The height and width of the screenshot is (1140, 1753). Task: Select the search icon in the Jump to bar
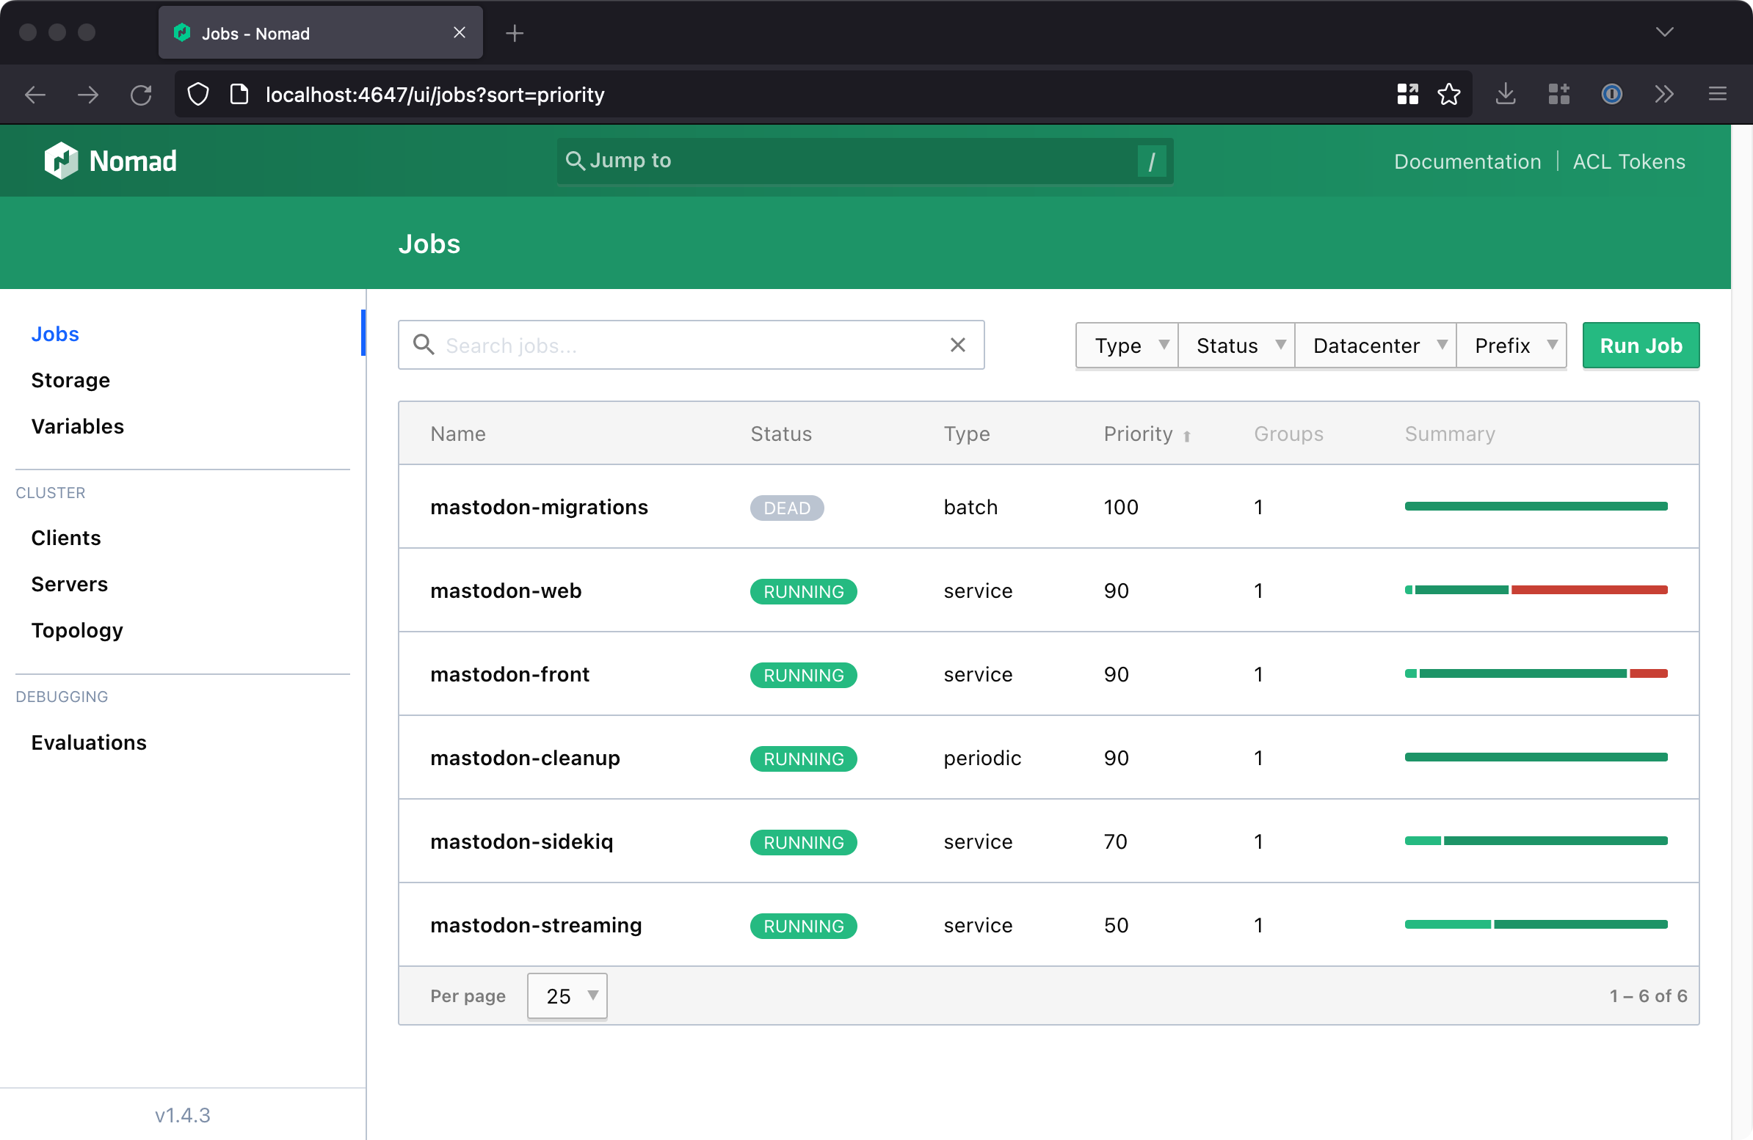(x=577, y=161)
